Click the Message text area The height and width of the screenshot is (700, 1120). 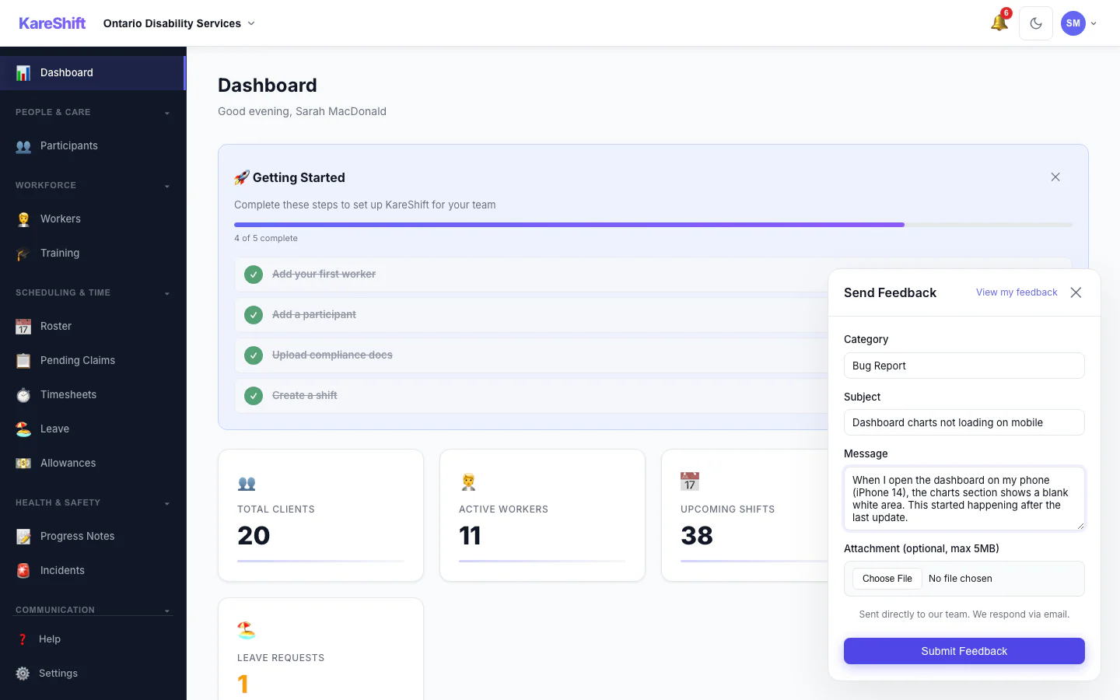(x=964, y=499)
